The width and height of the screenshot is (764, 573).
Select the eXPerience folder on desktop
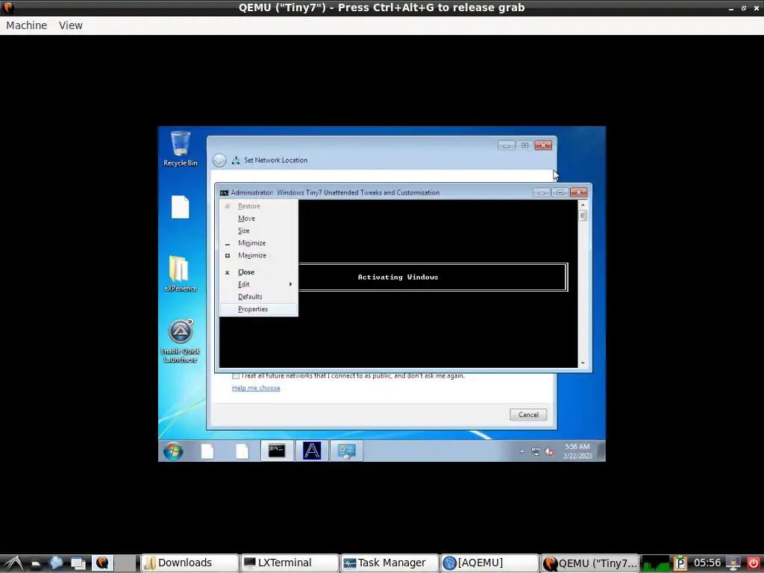[x=180, y=273]
